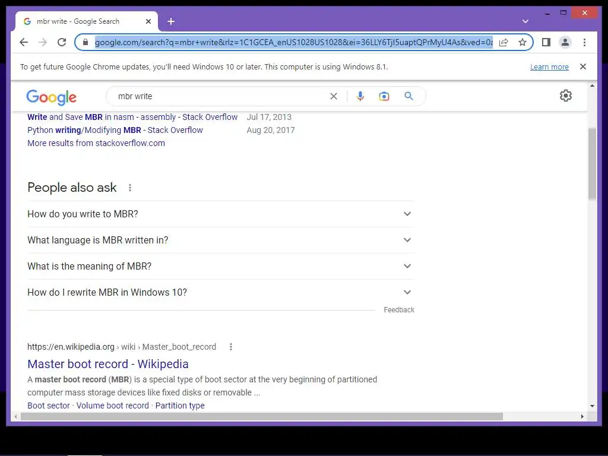Dismiss the Chrome updates notification bar
This screenshot has width=608, height=456.
click(x=583, y=66)
